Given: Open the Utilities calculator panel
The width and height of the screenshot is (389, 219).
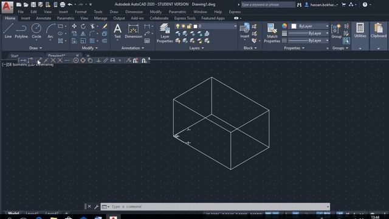Looking at the screenshot, I should click(x=360, y=30).
